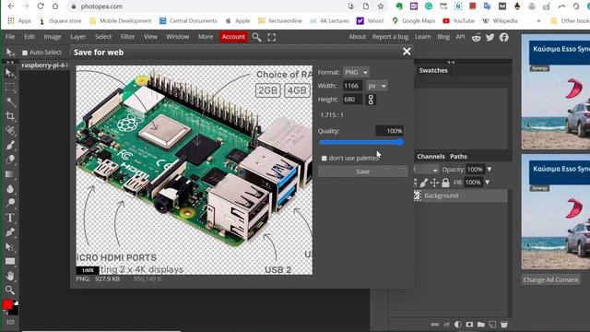Toggle lock position in layers panel
This screenshot has height=332, width=590.
pyautogui.click(x=434, y=183)
